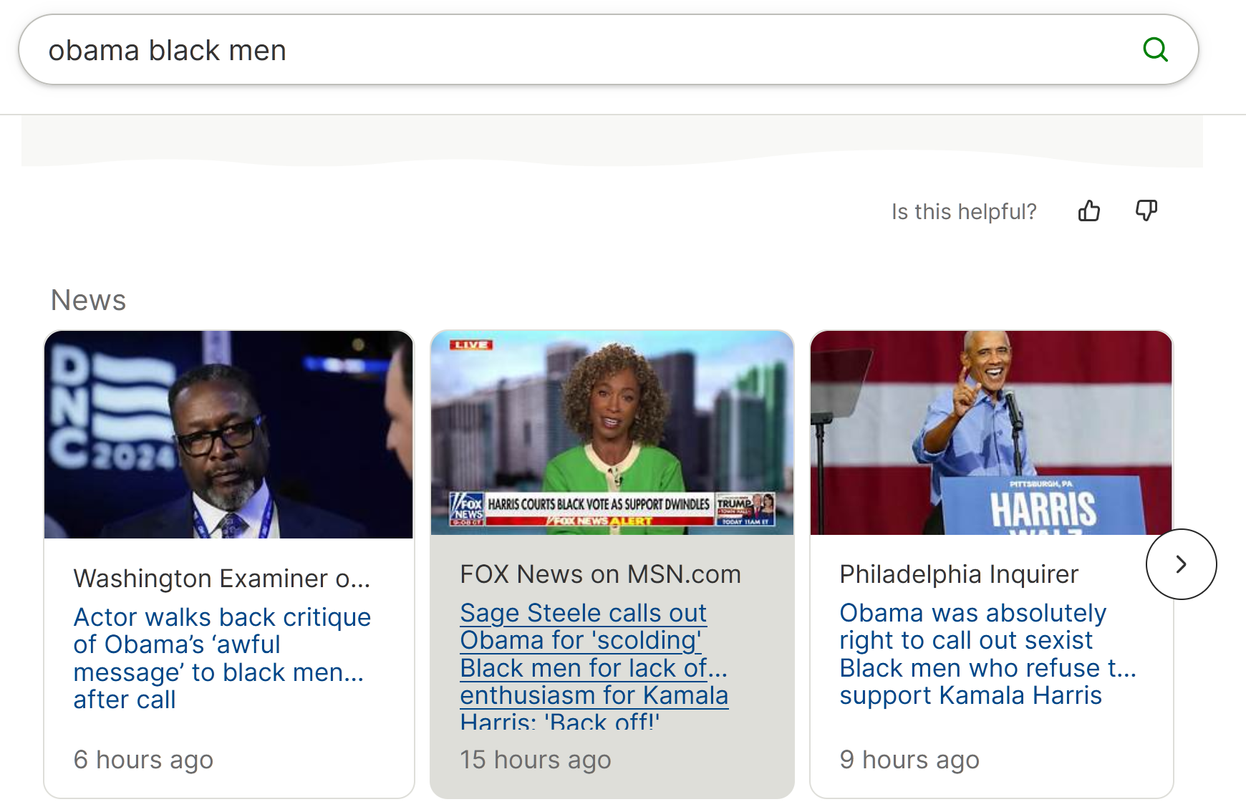Image resolution: width=1246 pixels, height=812 pixels.
Task: Open 'Sage Steele calls out Obama' headline
Action: pyautogui.click(x=594, y=664)
